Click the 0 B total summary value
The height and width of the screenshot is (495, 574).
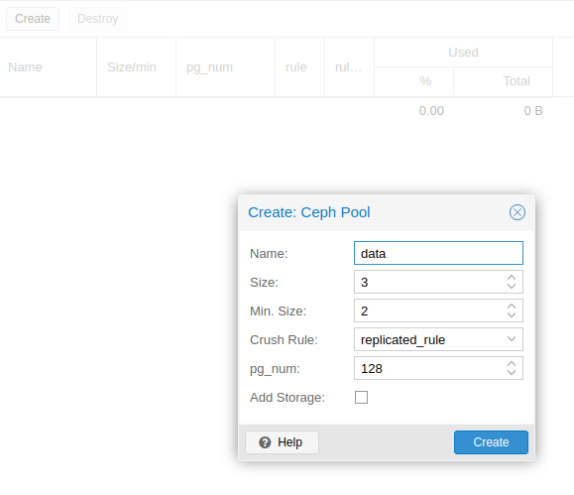click(533, 111)
